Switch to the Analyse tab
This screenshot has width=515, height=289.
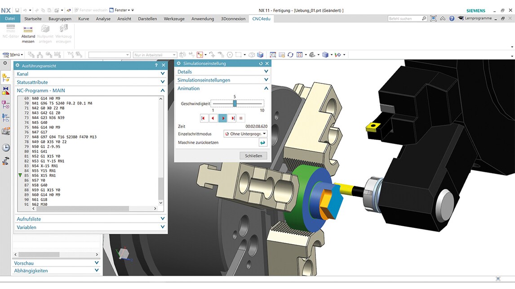click(x=103, y=19)
